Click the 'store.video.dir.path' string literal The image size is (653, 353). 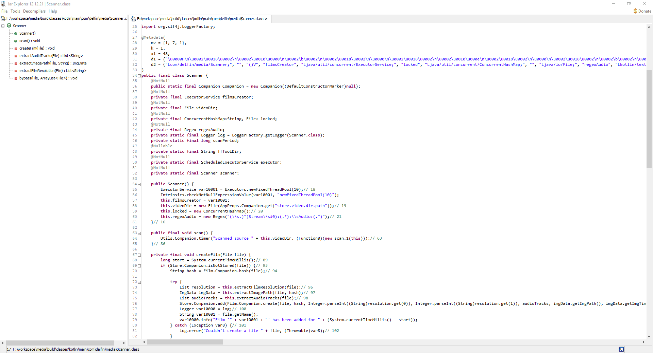coord(301,206)
